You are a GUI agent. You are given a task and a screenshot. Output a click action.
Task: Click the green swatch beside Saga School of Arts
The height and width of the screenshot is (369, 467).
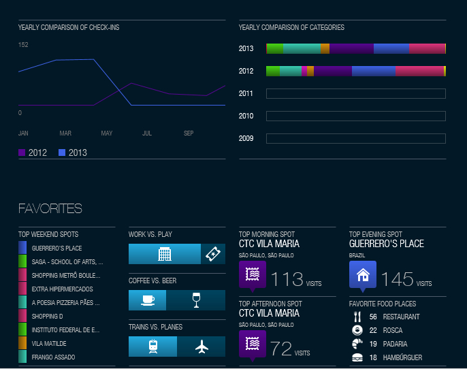tap(22, 261)
